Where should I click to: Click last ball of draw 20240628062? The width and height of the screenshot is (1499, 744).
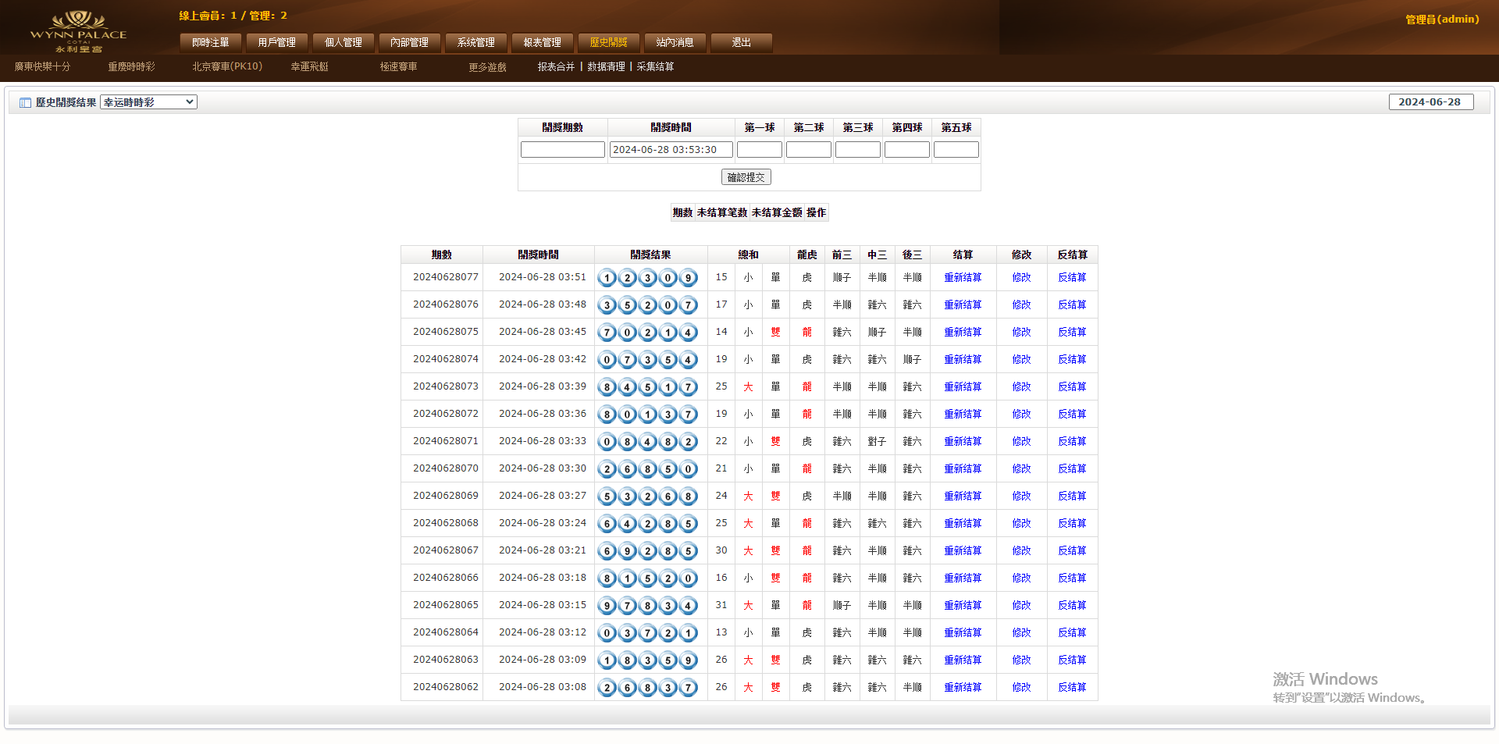pos(688,688)
